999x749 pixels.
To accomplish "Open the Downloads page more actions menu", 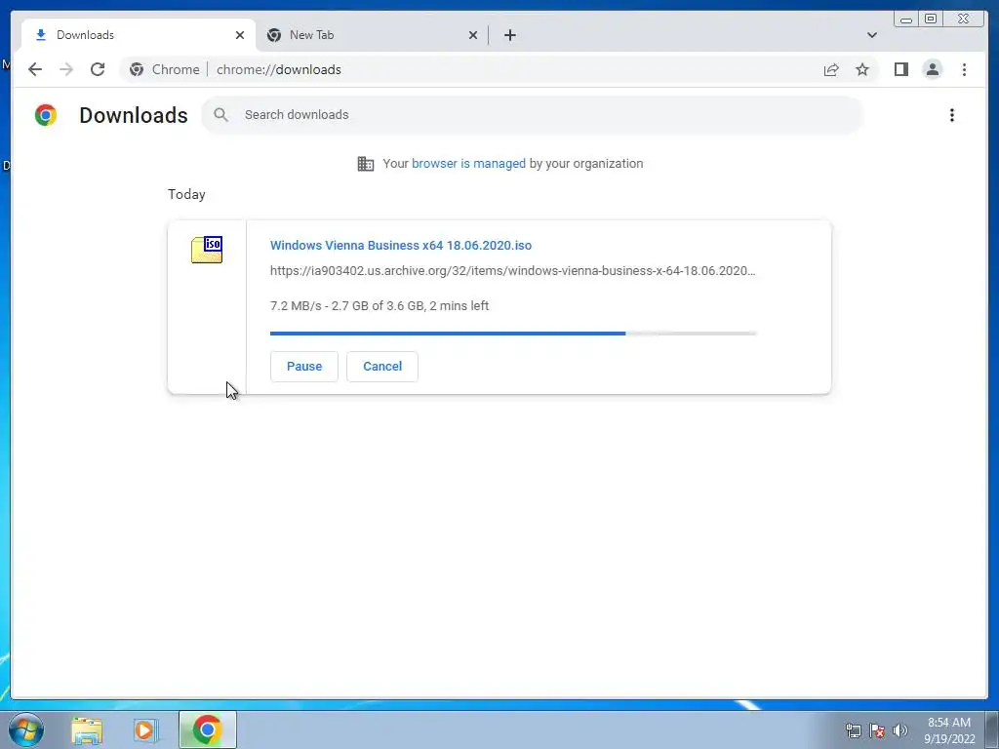I will pos(952,115).
